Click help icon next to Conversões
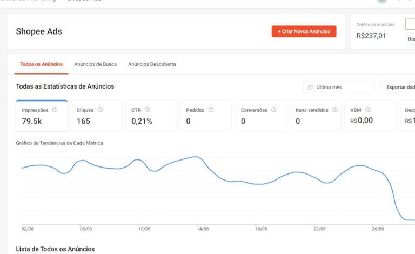Screen dimensions: 415x254 [274, 110]
